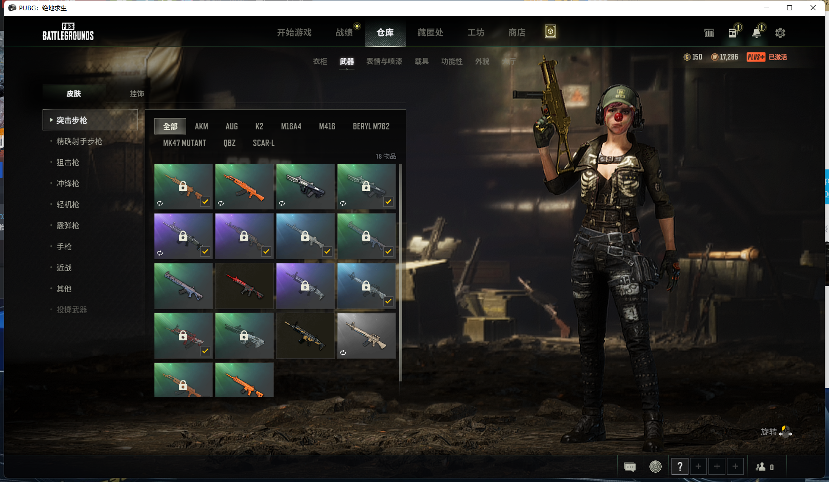Click the cycle icon on the orange AKM skin
The height and width of the screenshot is (482, 829).
[x=221, y=203]
